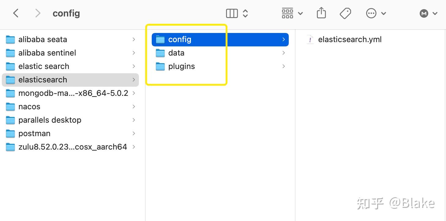Open the postman folder

coord(35,133)
